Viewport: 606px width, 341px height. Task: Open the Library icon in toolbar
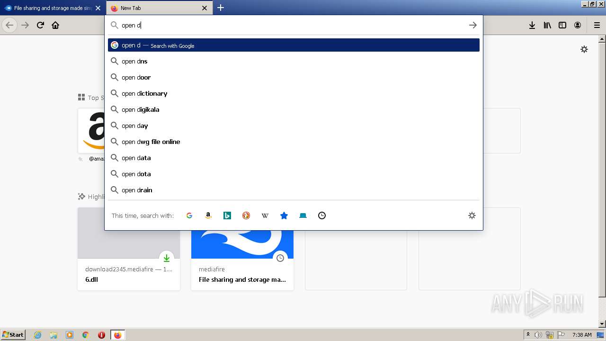[x=547, y=25]
